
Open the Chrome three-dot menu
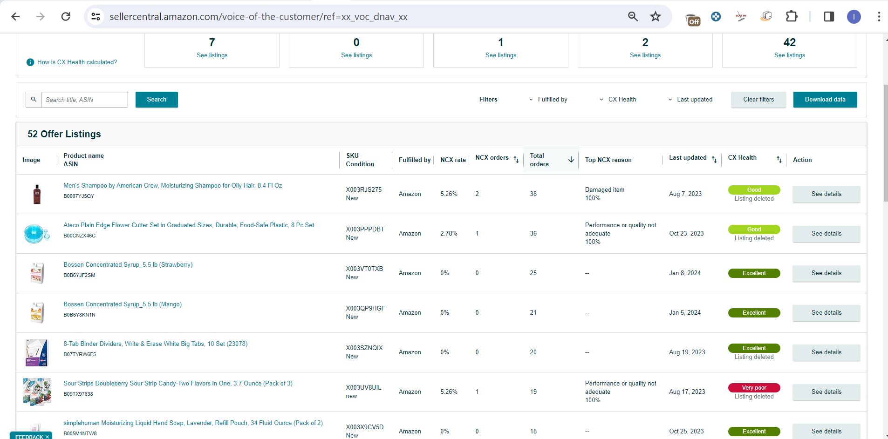point(879,17)
